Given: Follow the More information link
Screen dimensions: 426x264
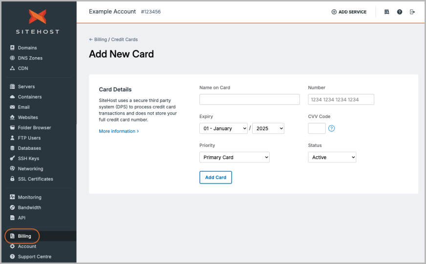Looking at the screenshot, I should 119,131.
